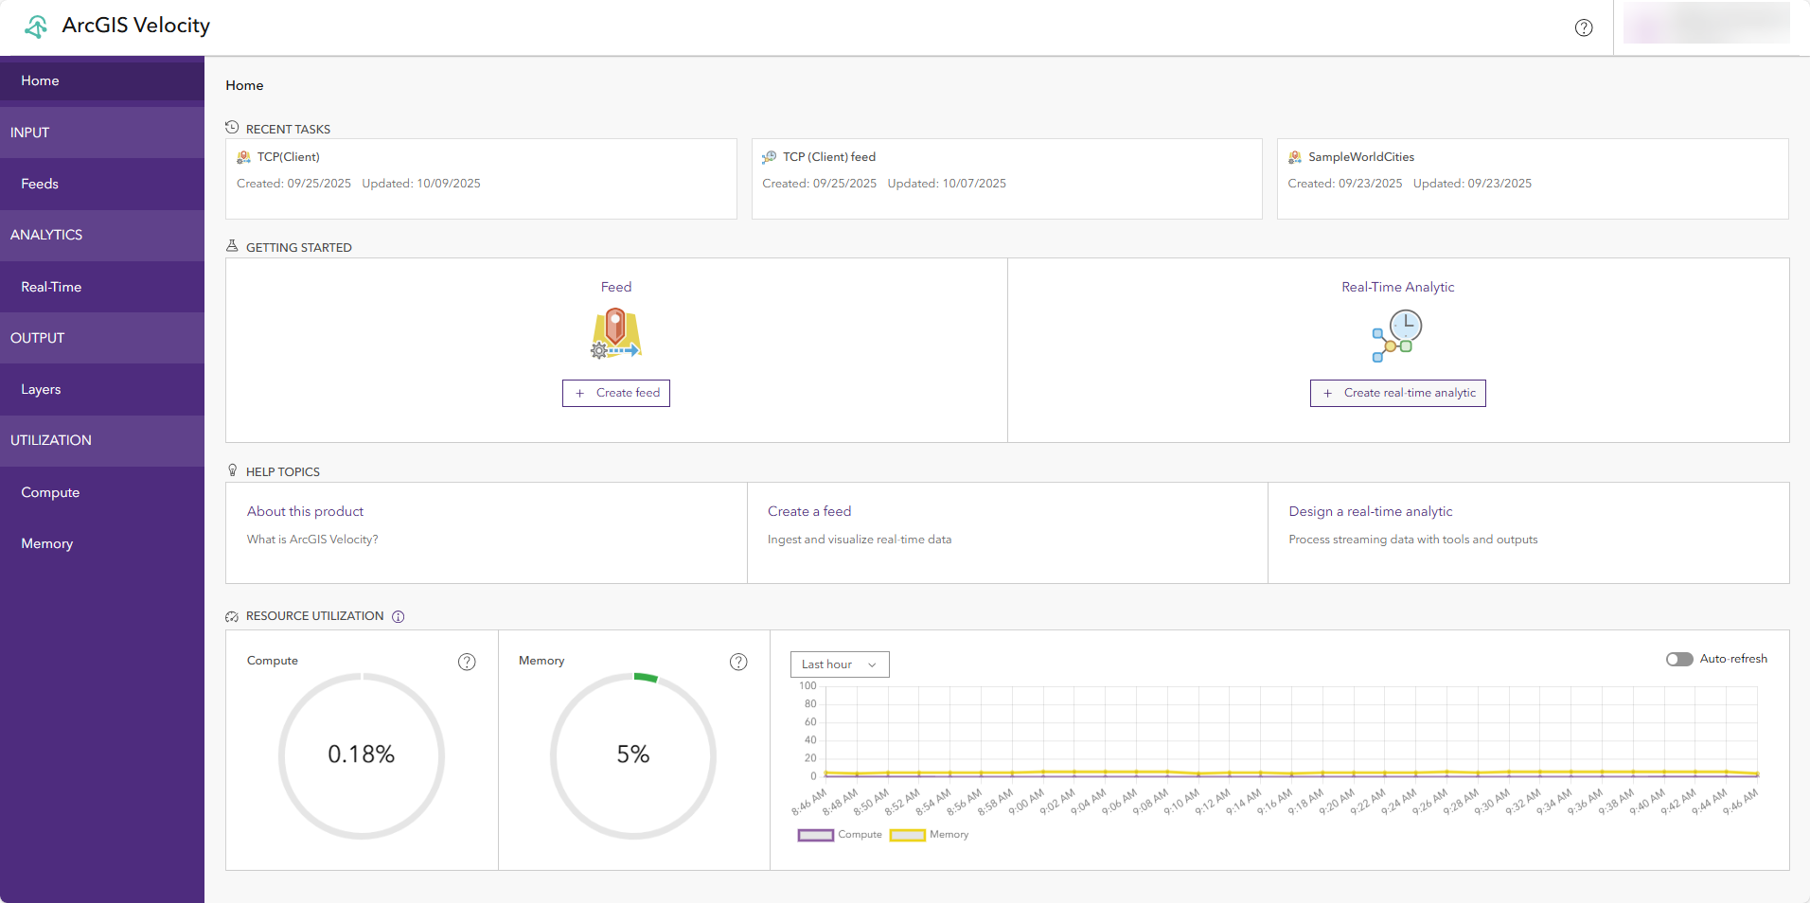Viewport: 1810px width, 903px height.
Task: Click the Home breadcrumb page title
Action: click(x=244, y=85)
